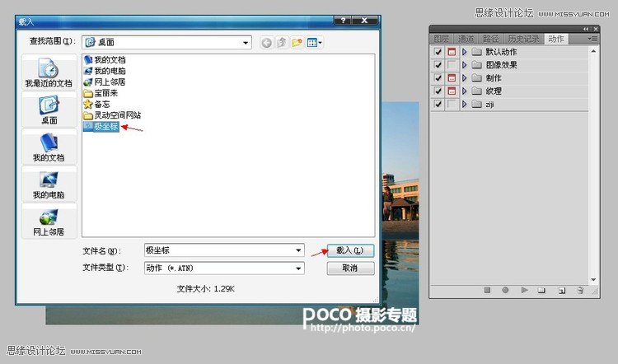Uncheck the 默认动作 set checkbox
This screenshot has height=364, width=618.
438,52
